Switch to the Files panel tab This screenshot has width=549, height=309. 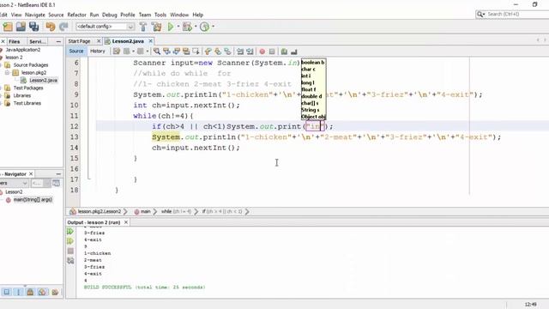coord(15,41)
